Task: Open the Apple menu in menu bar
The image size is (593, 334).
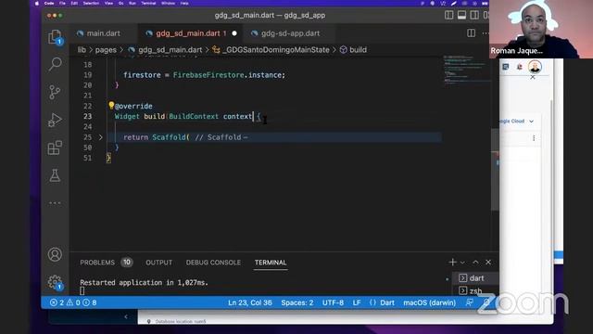Action: (37, 4)
